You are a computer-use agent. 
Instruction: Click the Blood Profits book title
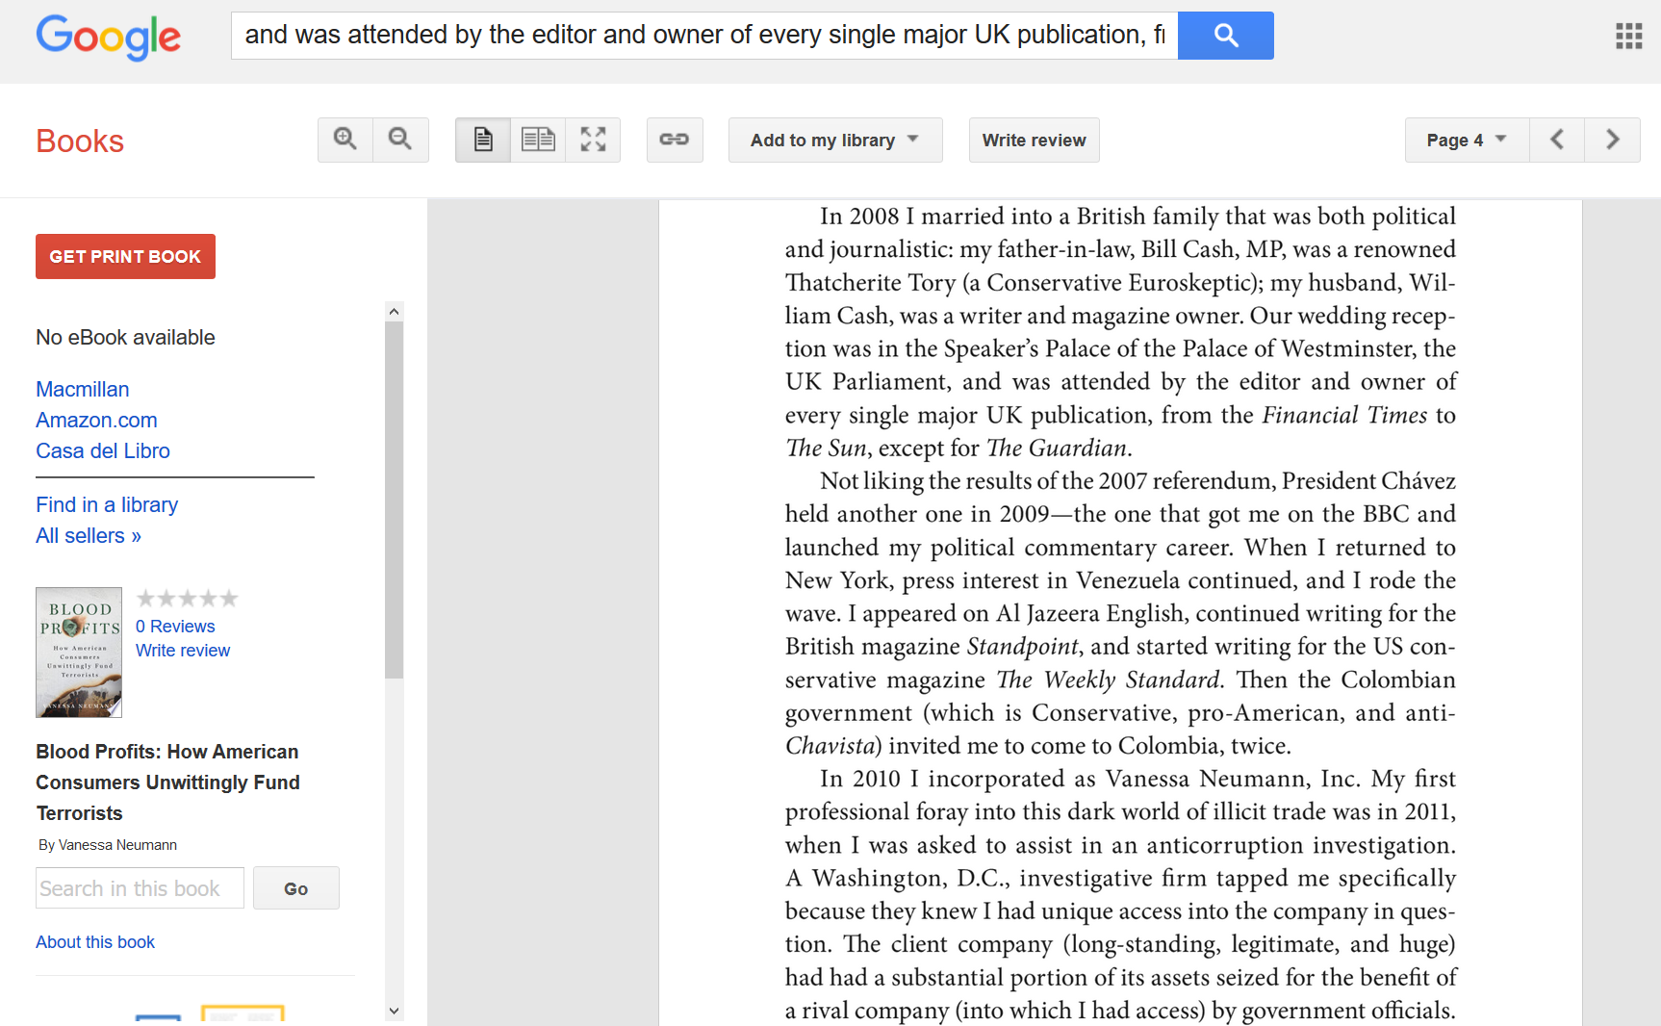click(167, 782)
